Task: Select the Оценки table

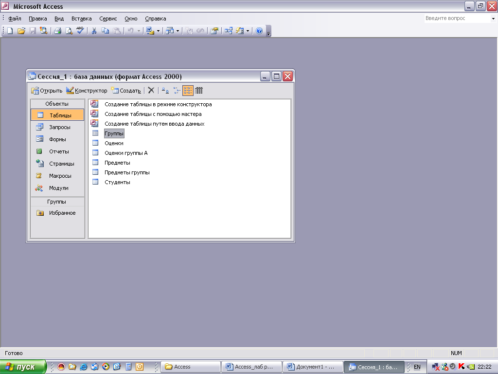Action: click(x=114, y=144)
